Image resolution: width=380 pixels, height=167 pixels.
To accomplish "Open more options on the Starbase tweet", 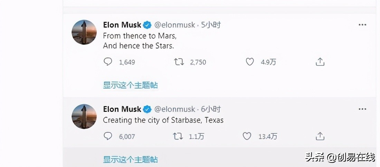I will coord(362,109).
